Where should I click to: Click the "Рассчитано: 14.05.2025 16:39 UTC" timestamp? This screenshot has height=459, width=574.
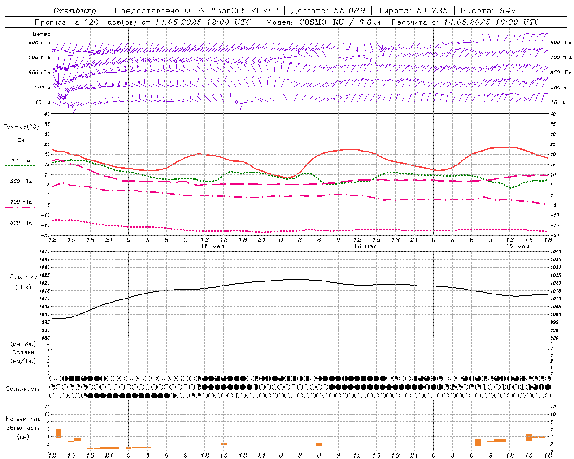tap(465, 22)
